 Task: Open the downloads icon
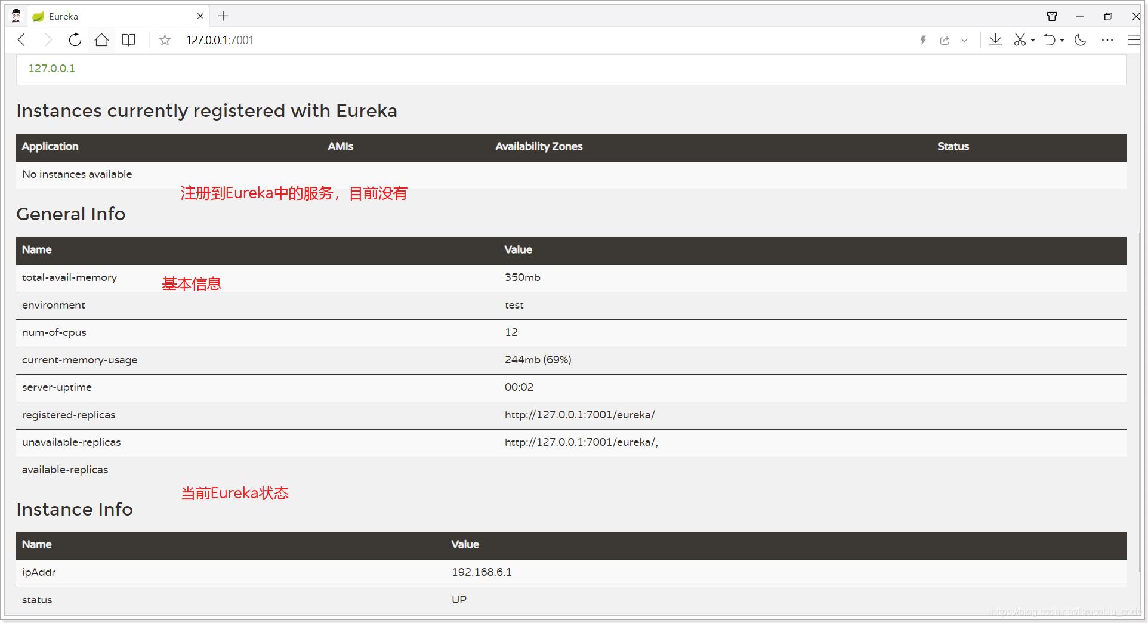coord(995,40)
